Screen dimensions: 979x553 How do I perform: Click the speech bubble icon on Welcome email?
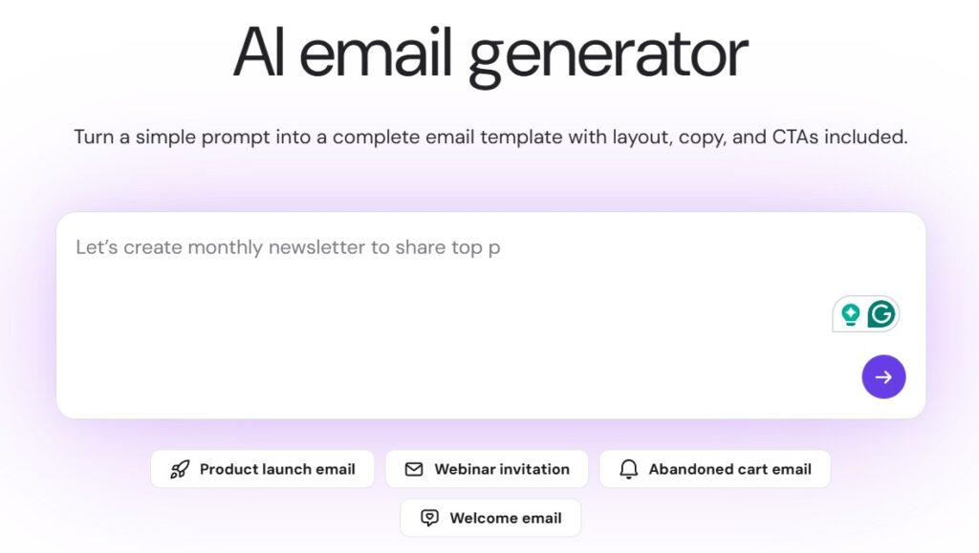[428, 517]
